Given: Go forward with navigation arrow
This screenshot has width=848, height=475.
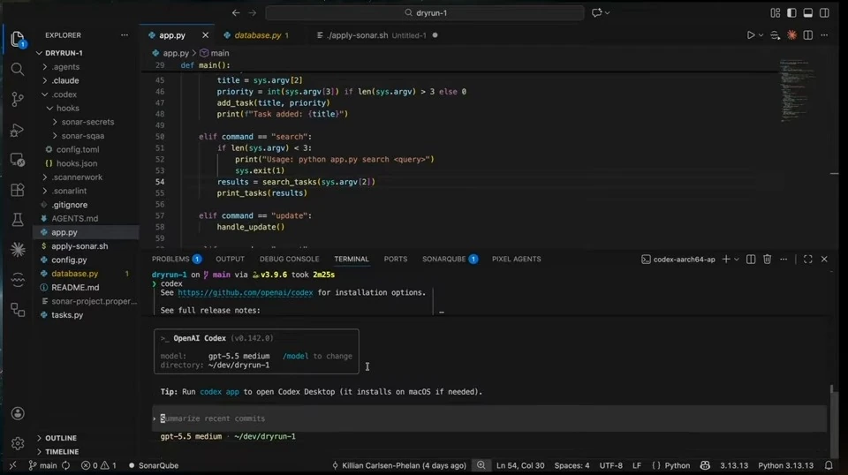Looking at the screenshot, I should click(x=252, y=12).
